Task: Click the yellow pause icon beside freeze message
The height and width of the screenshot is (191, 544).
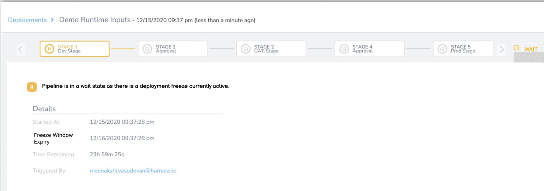Action: coord(32,87)
